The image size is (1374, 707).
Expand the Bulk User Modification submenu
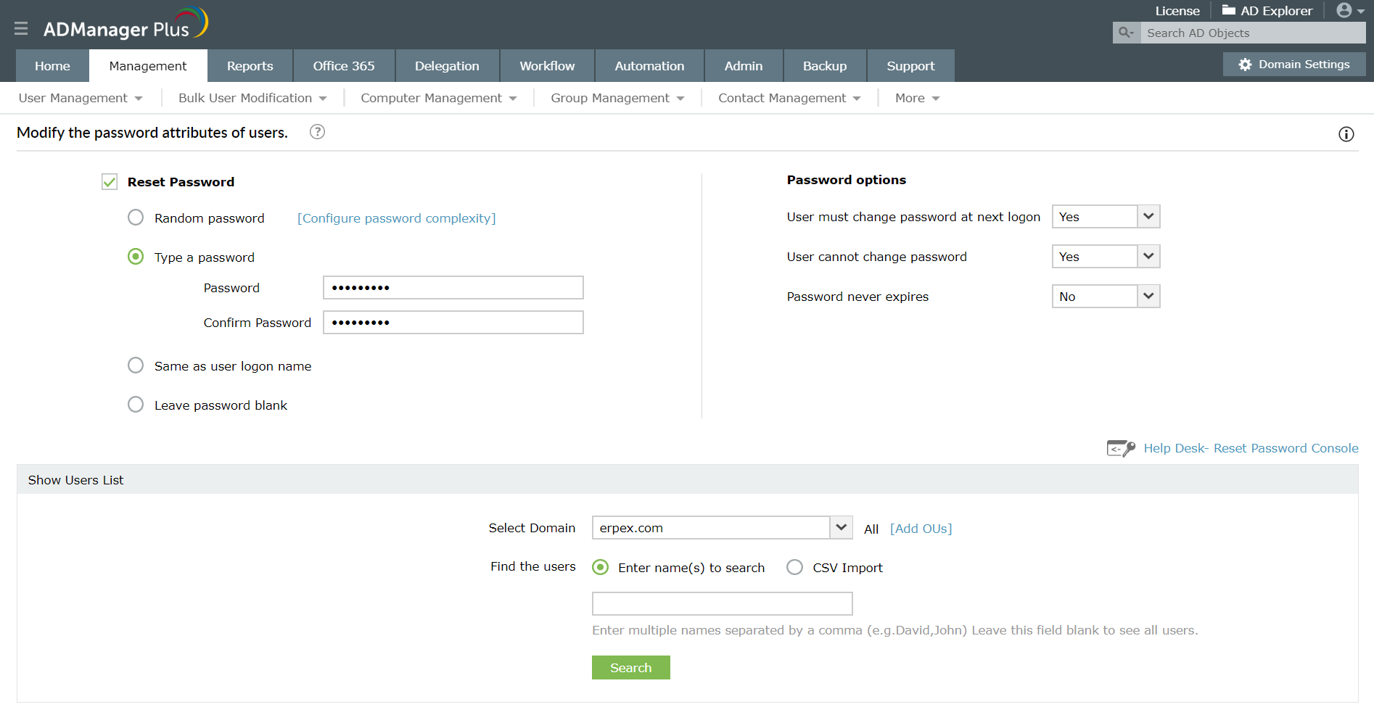coord(252,98)
